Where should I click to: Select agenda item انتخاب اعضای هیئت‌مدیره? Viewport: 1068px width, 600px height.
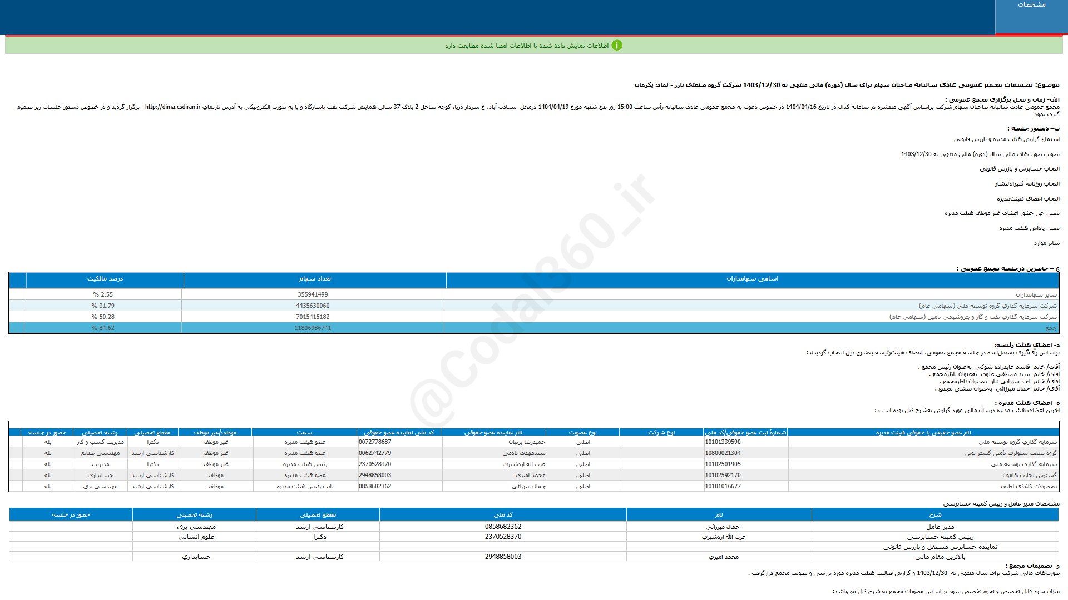pyautogui.click(x=1028, y=199)
